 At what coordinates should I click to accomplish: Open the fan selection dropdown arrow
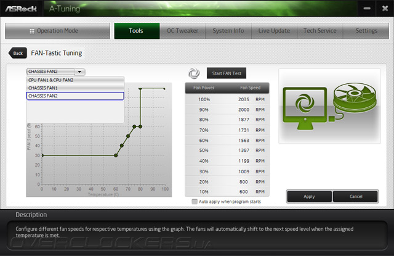coord(79,72)
